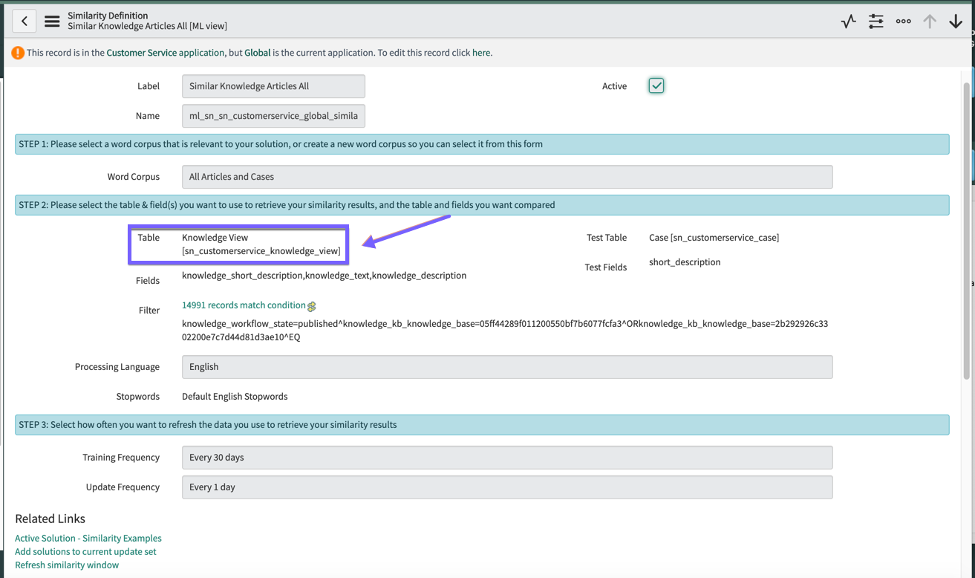Open the Processing Language dropdown
The image size is (975, 578).
[x=507, y=367]
